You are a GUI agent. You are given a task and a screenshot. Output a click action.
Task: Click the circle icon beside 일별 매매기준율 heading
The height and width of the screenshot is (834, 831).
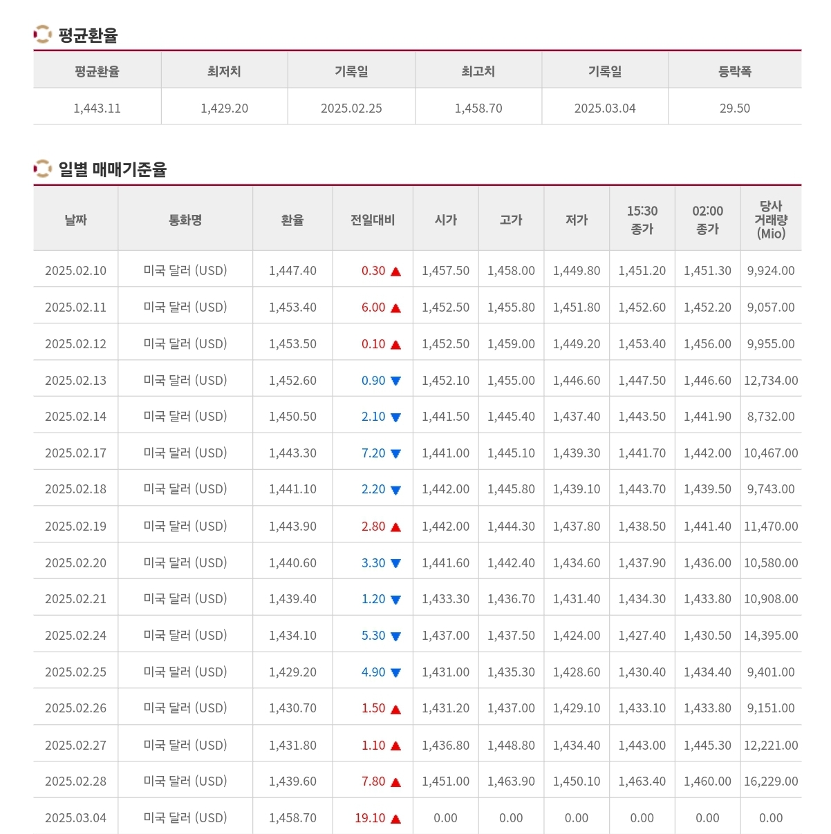coord(42,168)
